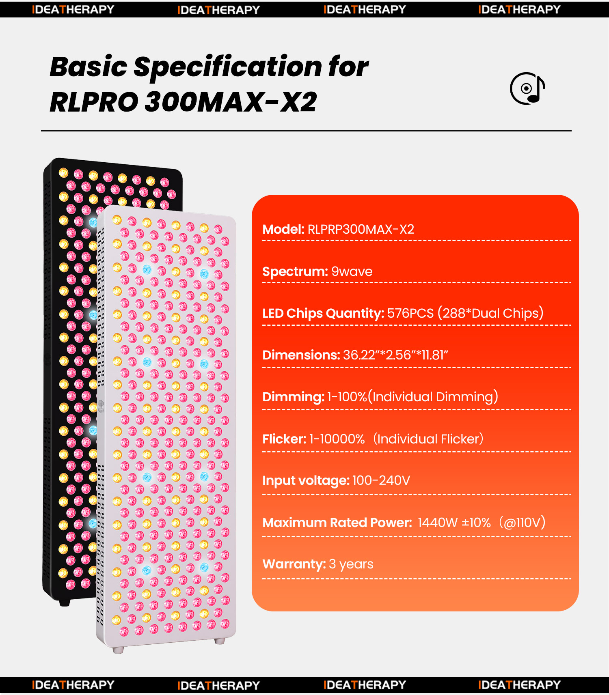Viewport: 609px width, 695px height.
Task: Click the second IDEATHERAPY logo in bottom banner
Action: pyautogui.click(x=218, y=685)
